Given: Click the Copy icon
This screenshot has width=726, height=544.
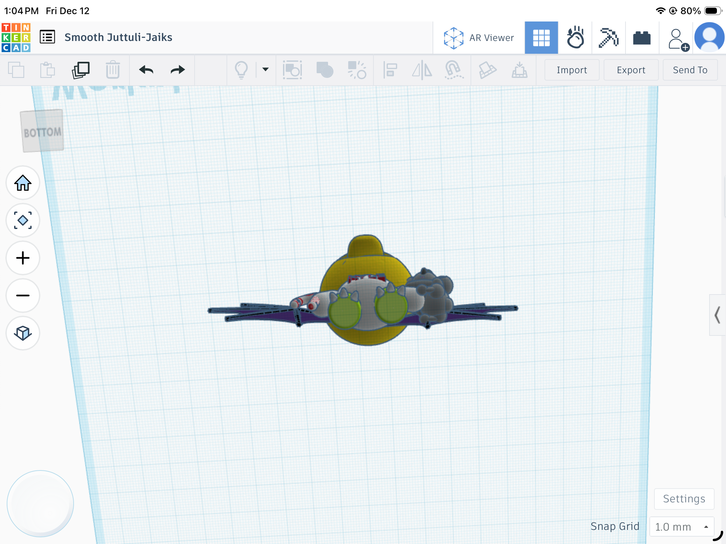Looking at the screenshot, I should pyautogui.click(x=16, y=70).
